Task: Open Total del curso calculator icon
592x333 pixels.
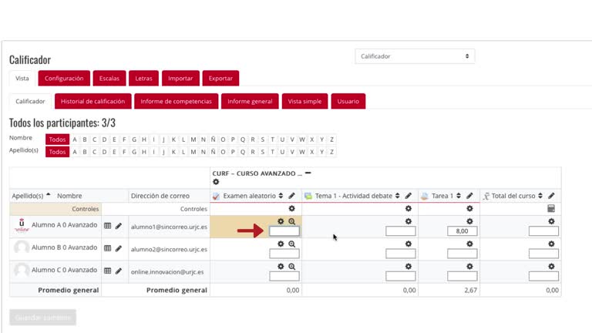Action: (551, 208)
